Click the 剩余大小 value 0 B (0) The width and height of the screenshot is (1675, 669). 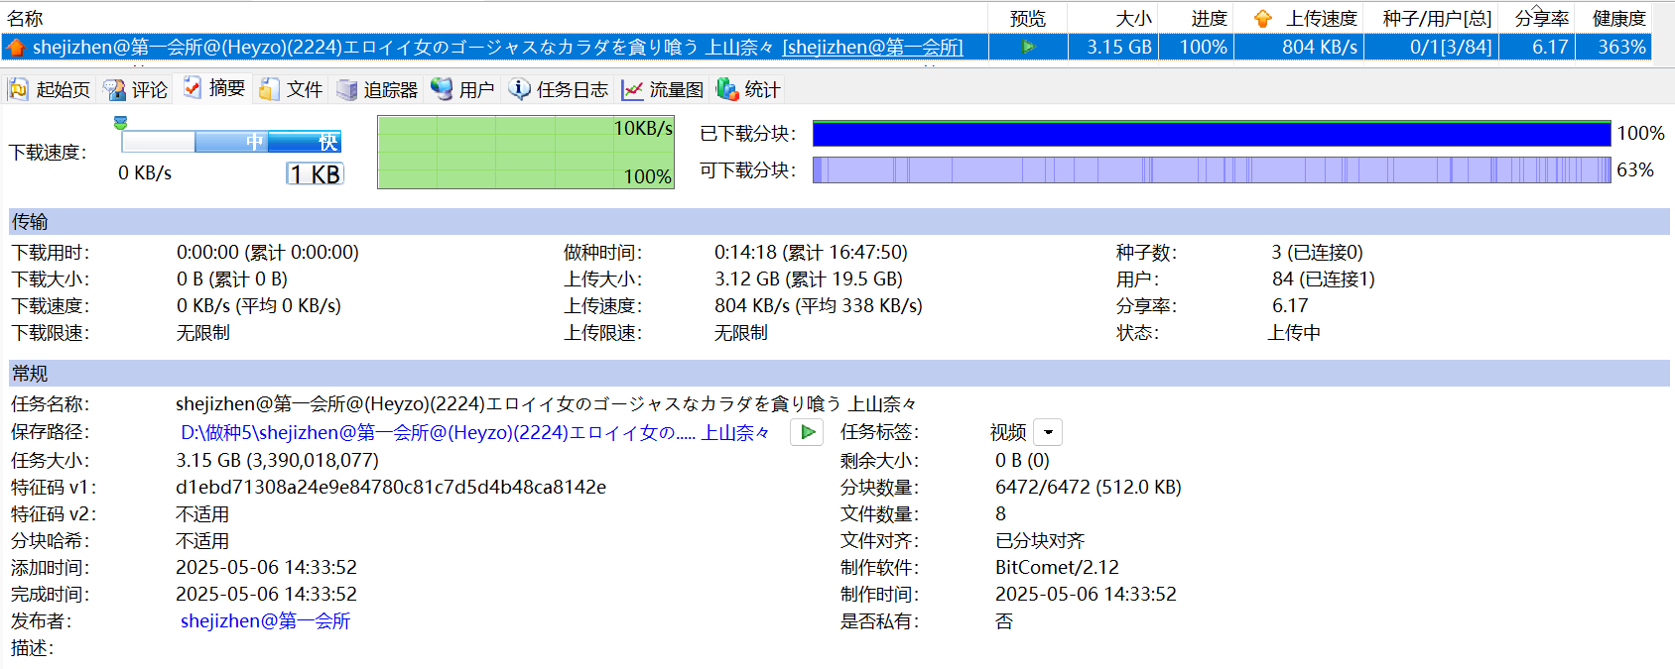point(1022,460)
